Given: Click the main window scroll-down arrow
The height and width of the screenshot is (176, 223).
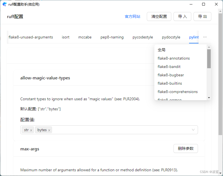Looking at the screenshot, I should 220,173.
